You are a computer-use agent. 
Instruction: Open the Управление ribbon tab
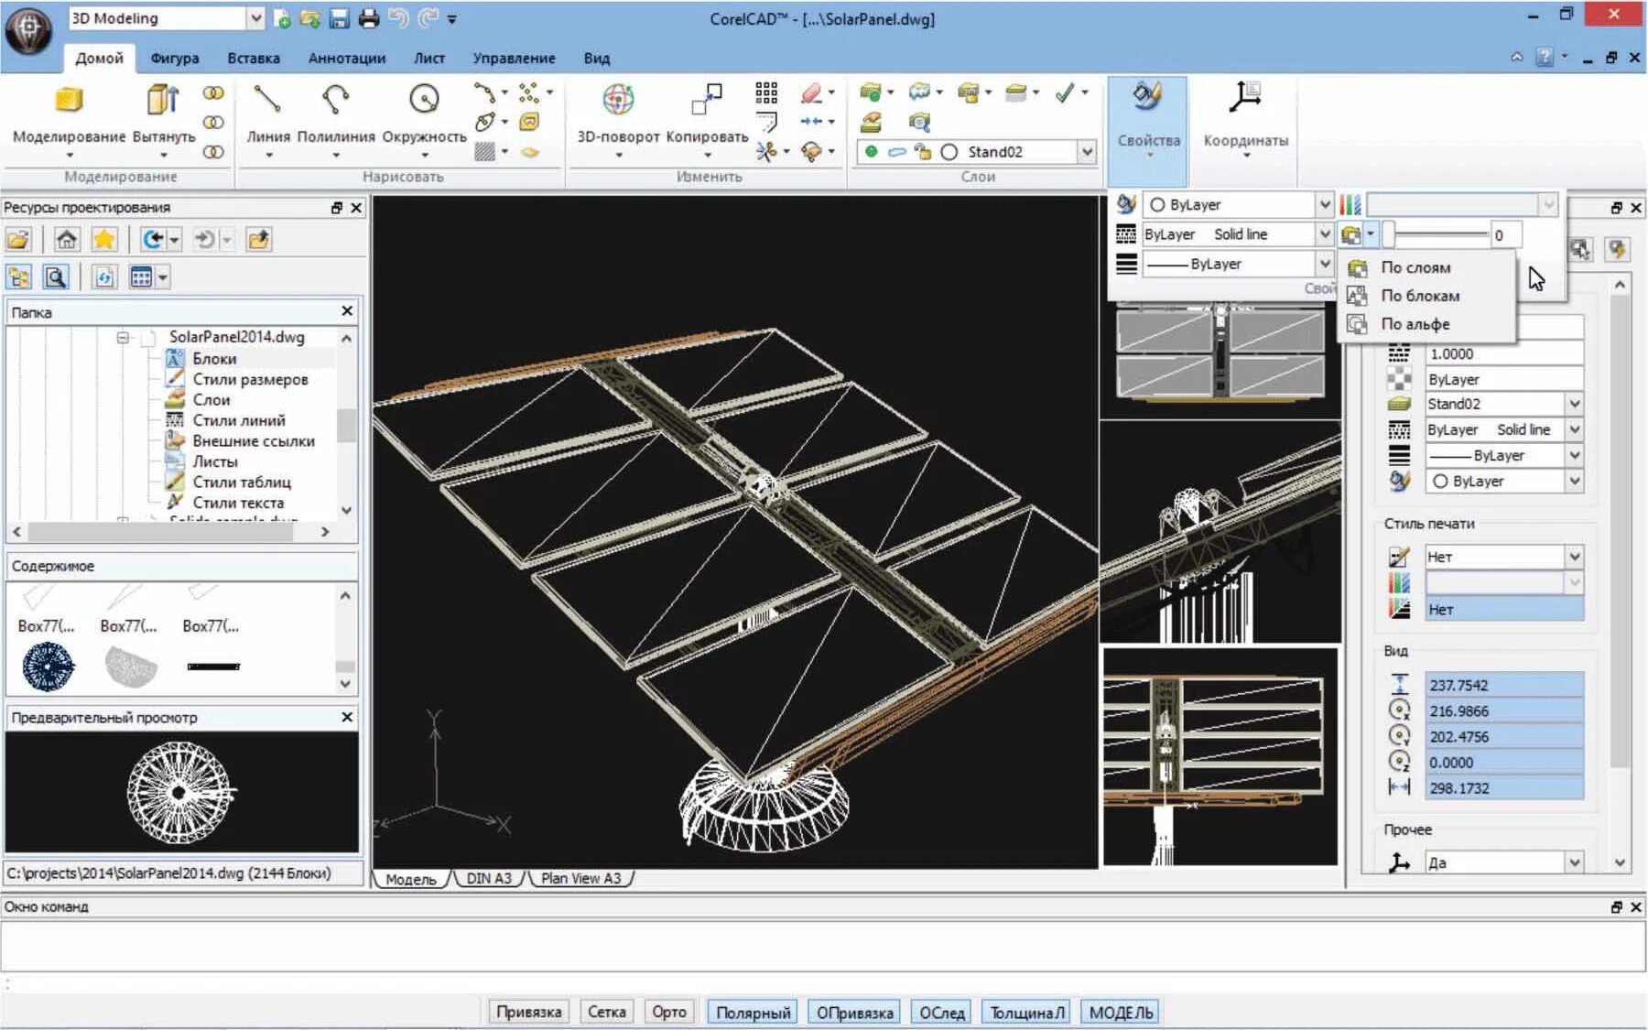coord(514,58)
